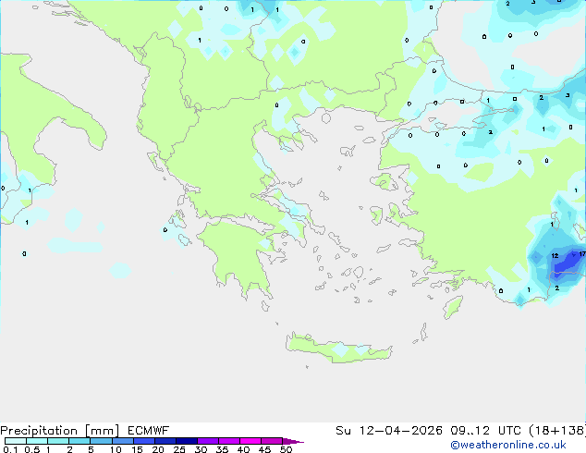Click the 0.5–1 mm legend swatch
The image size is (586, 453).
coord(37,441)
